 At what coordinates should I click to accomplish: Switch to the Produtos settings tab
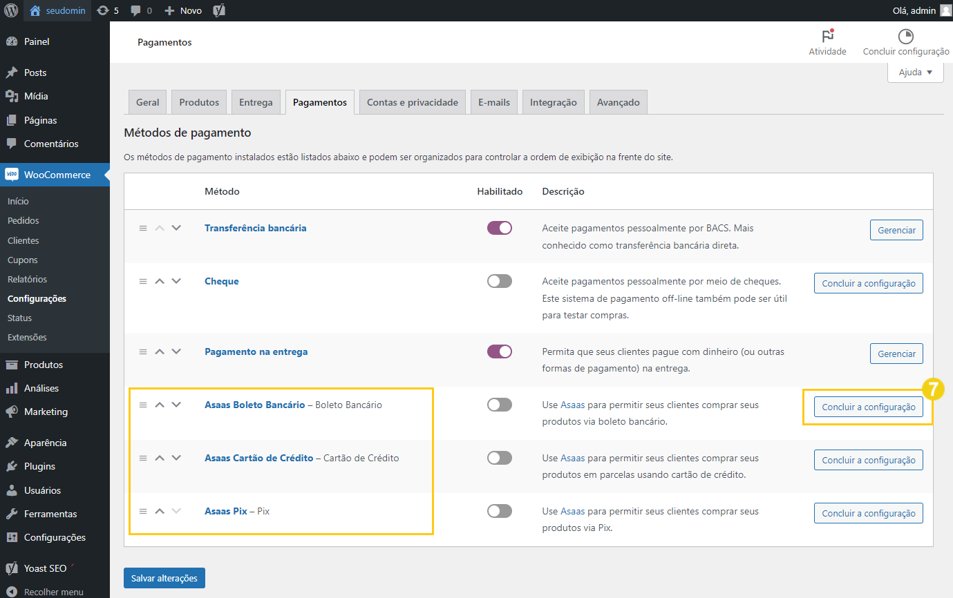pyautogui.click(x=199, y=102)
